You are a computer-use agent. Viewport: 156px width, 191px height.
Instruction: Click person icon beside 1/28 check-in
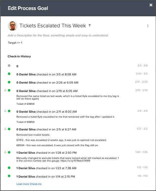5,152
